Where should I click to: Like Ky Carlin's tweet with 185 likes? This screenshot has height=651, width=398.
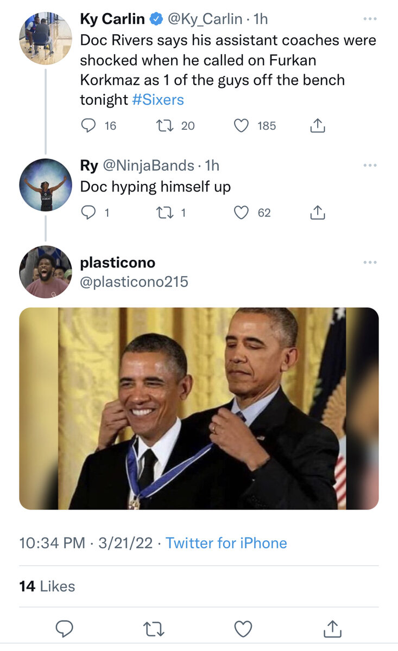241,126
